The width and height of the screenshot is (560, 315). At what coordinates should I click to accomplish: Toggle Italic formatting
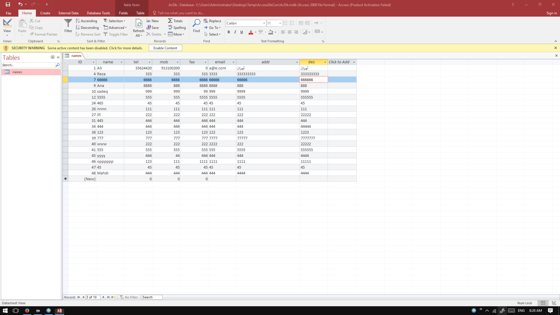pyautogui.click(x=235, y=32)
